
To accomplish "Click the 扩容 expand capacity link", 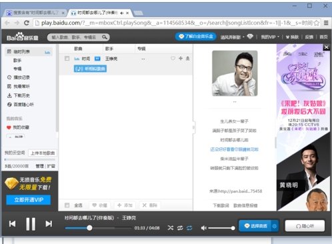I will pos(51,166).
